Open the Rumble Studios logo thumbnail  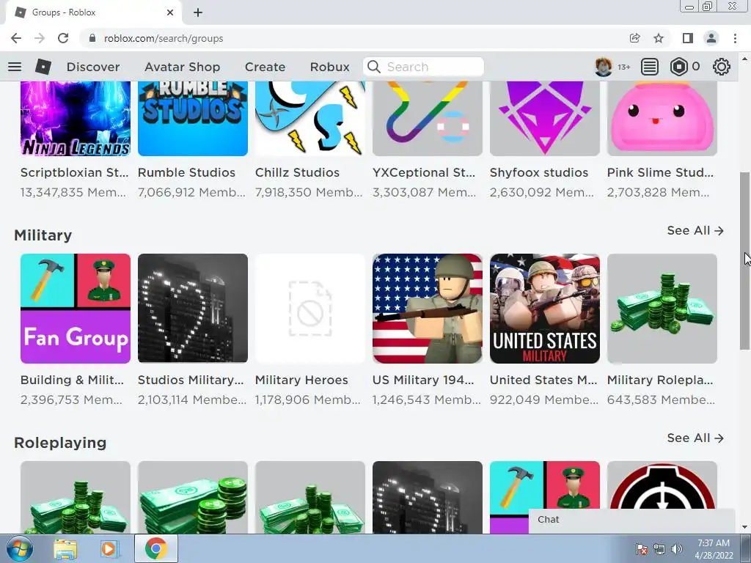point(193,118)
